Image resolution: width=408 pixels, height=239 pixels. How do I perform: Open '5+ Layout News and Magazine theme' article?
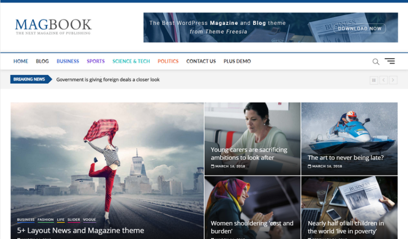pyautogui.click(x=81, y=231)
